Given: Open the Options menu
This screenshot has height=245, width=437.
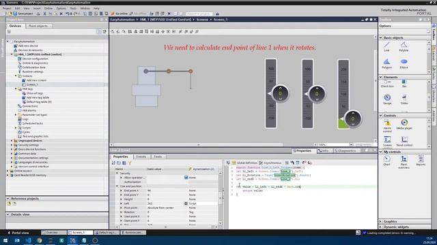Looking at the screenshot, I should click(61, 8).
